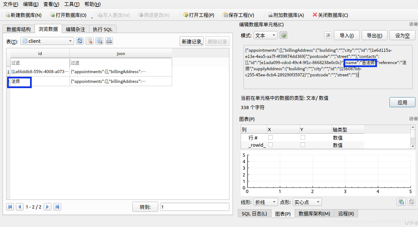Switch to the 数据库架构 bottom tab
This screenshot has height=227, width=418.
[x=314, y=214]
